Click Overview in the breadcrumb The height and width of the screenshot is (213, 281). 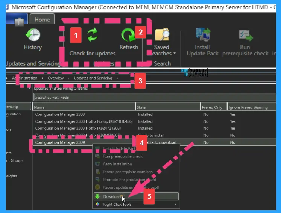tap(56, 78)
